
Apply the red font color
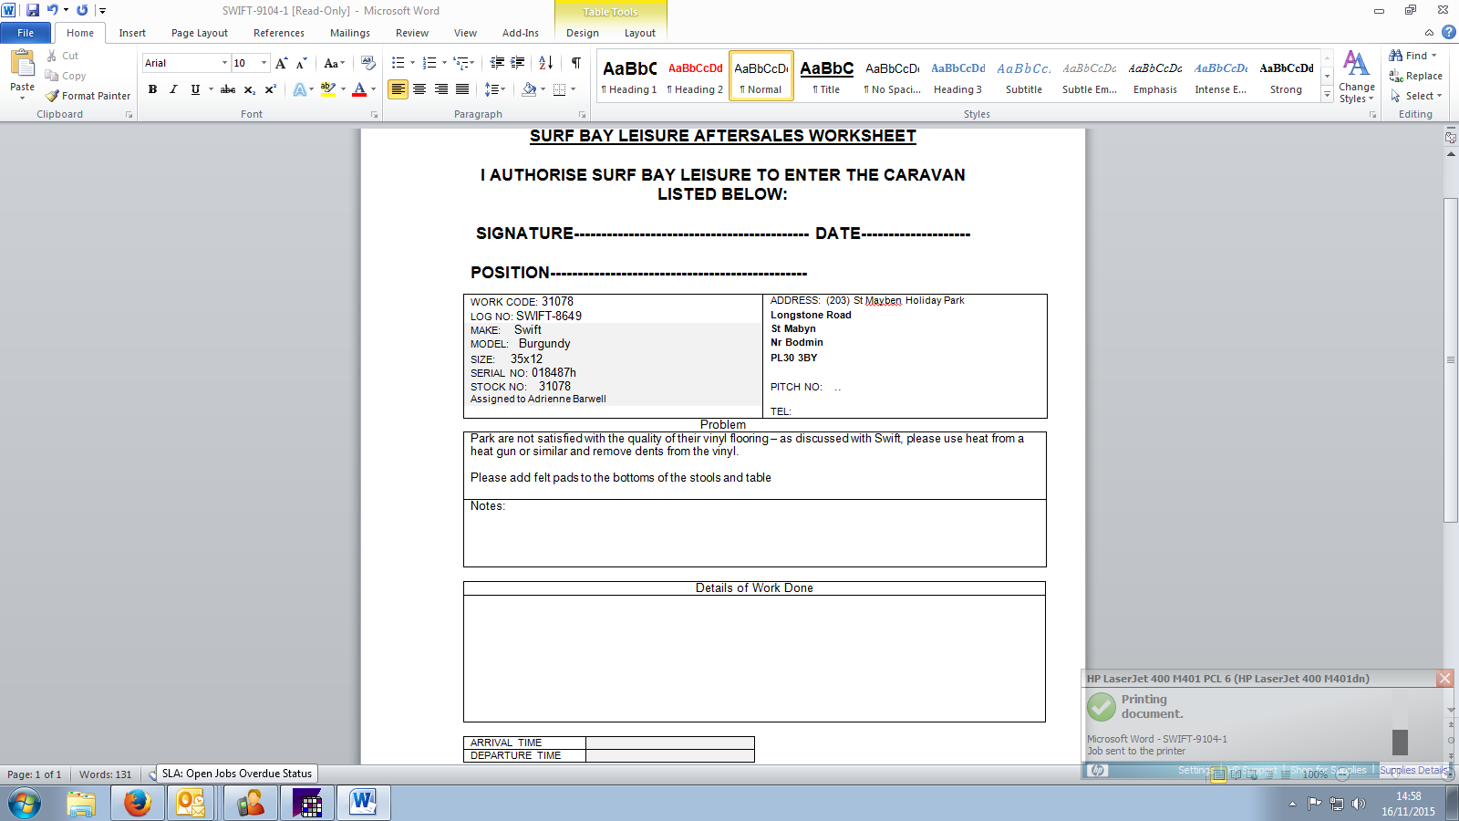[359, 89]
